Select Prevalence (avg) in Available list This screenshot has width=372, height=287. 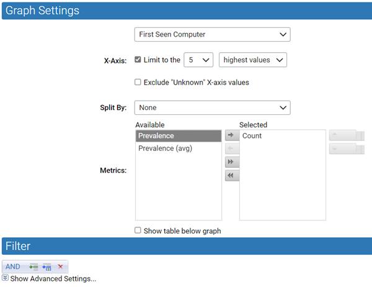point(179,148)
